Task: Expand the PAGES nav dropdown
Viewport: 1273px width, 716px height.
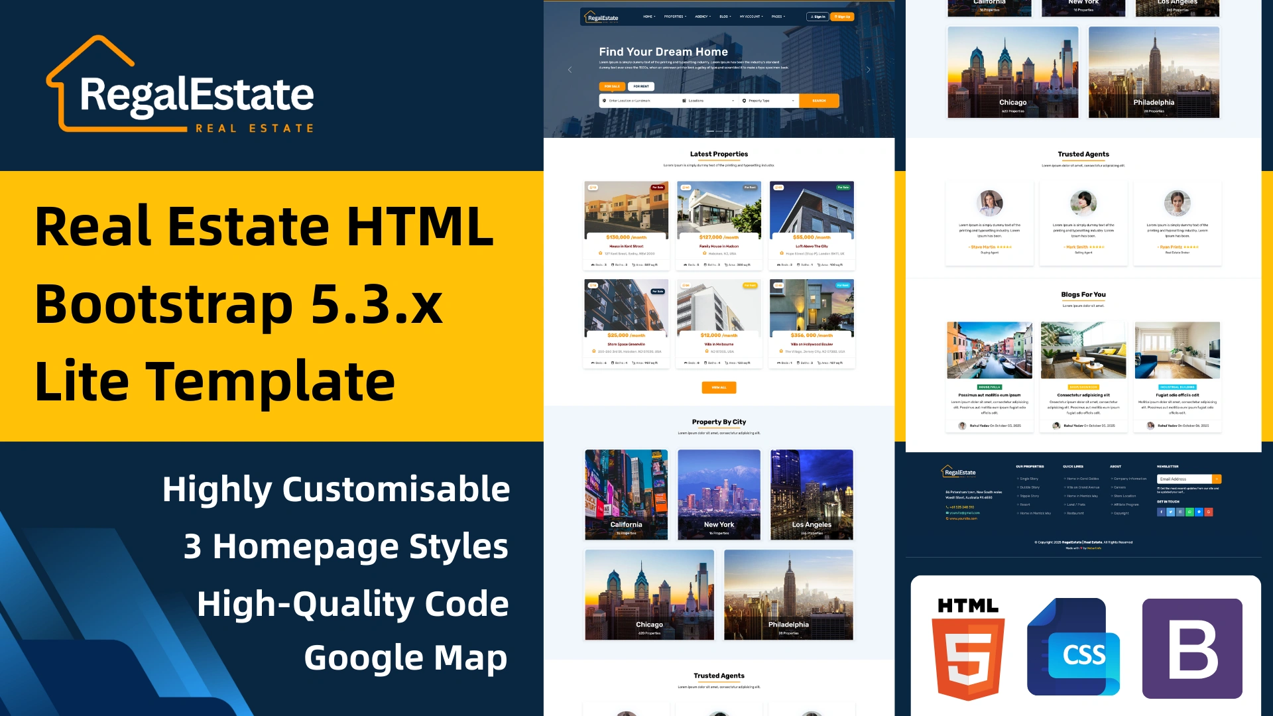Action: [x=778, y=17]
